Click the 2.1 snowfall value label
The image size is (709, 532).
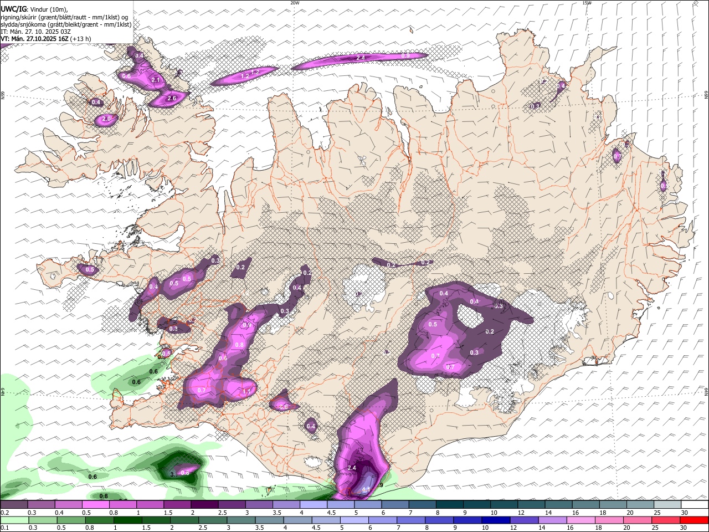[x=156, y=80]
